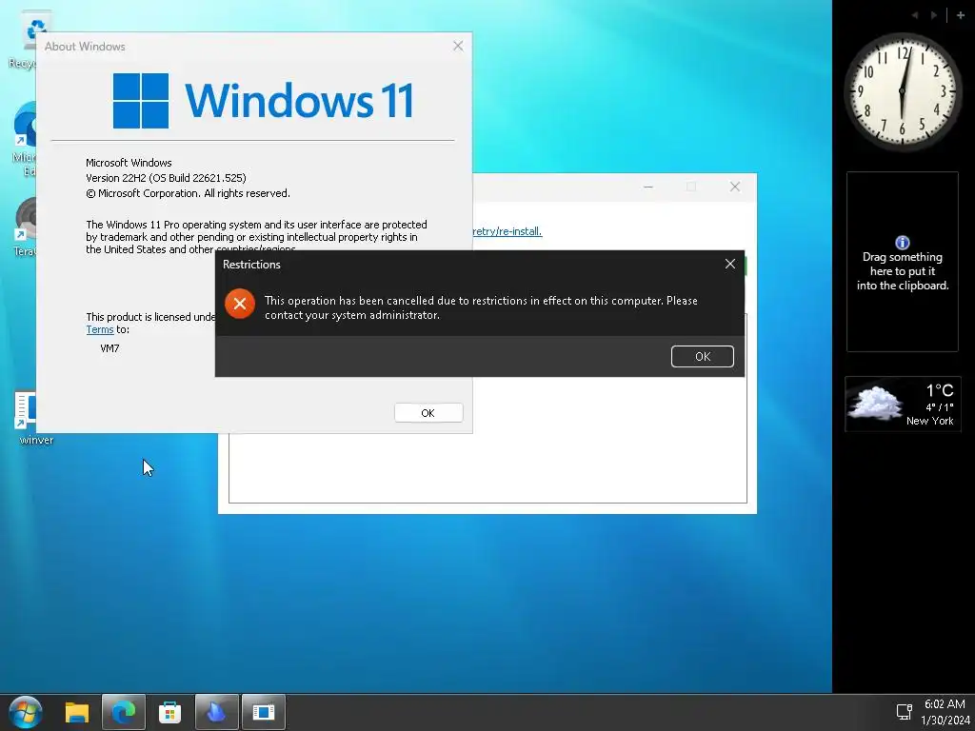Click the network tray icon
Viewport: 975px width, 731px height.
pos(904,712)
